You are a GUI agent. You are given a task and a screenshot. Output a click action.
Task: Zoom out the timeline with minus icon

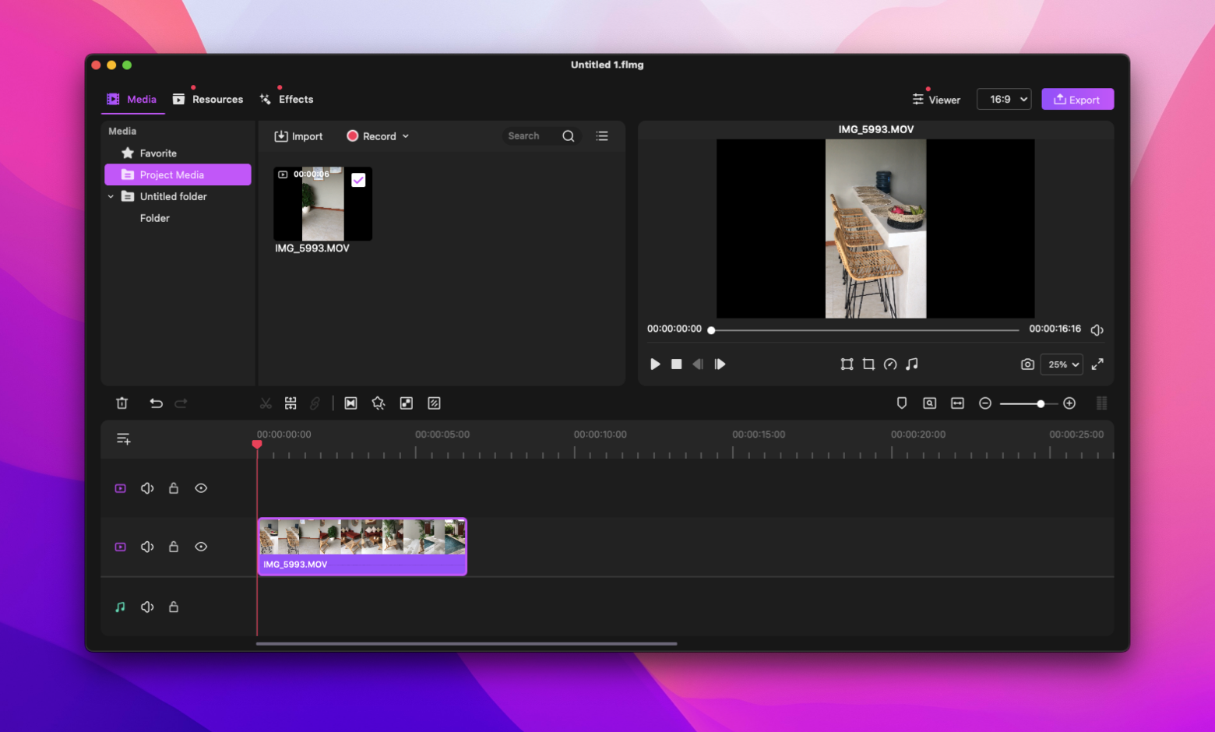click(985, 403)
